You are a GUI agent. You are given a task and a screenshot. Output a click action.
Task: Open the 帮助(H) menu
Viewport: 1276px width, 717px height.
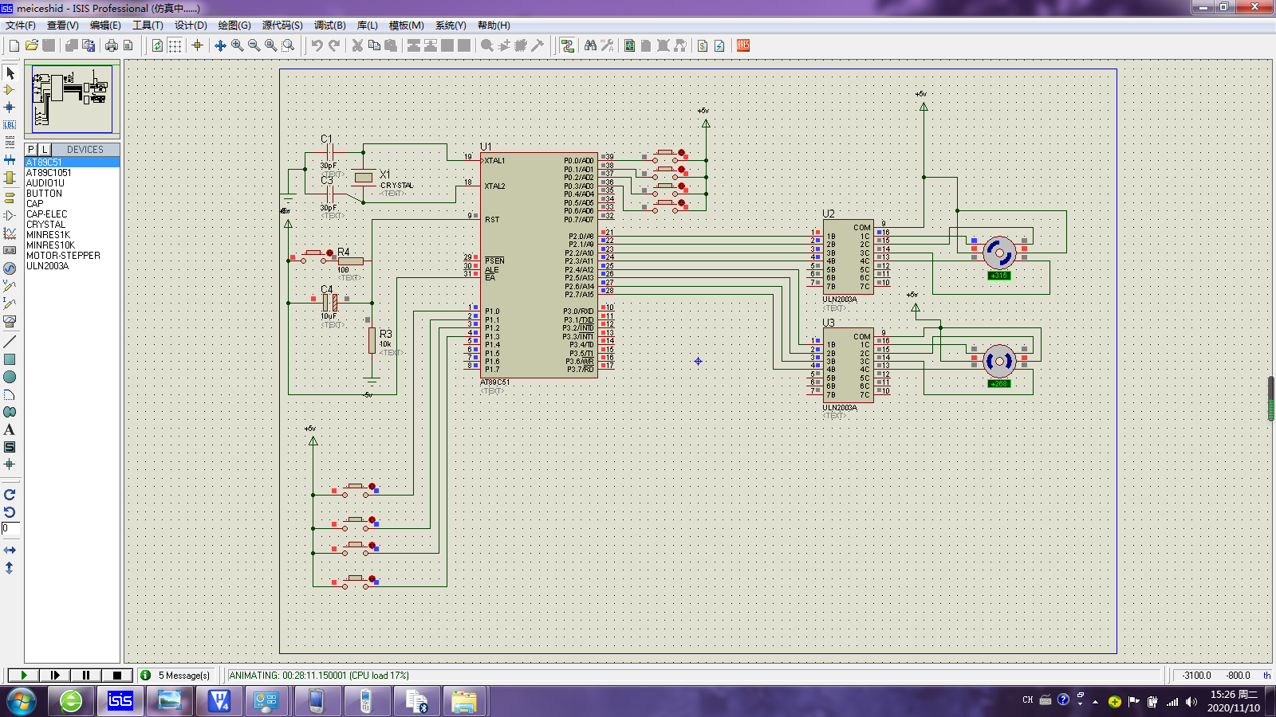click(x=494, y=25)
